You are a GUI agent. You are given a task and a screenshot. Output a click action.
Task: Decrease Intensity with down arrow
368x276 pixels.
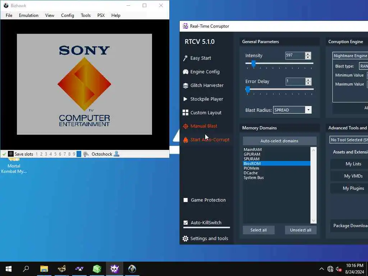pyautogui.click(x=308, y=57)
